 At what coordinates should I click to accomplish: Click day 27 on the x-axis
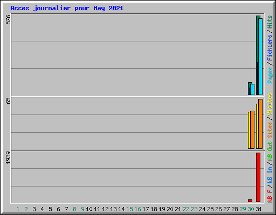pyautogui.click(x=226, y=209)
